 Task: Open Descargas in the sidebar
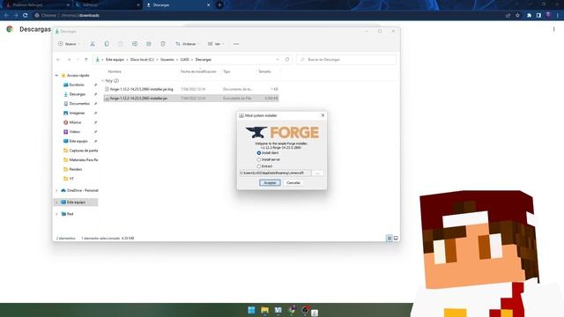click(x=78, y=94)
